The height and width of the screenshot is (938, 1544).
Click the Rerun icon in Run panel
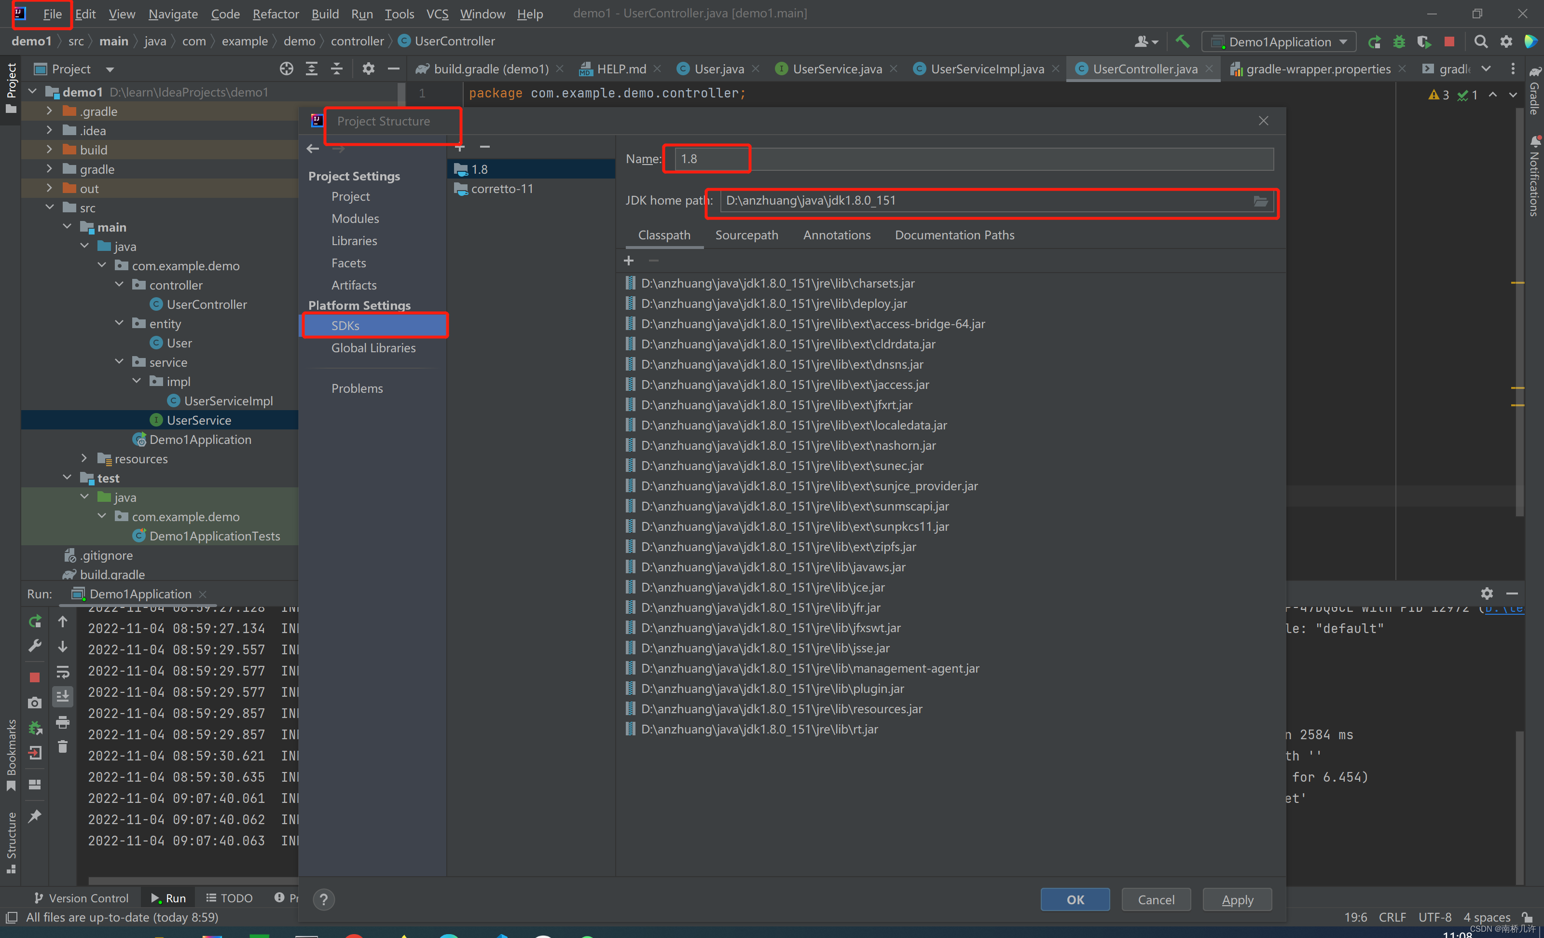(x=35, y=621)
